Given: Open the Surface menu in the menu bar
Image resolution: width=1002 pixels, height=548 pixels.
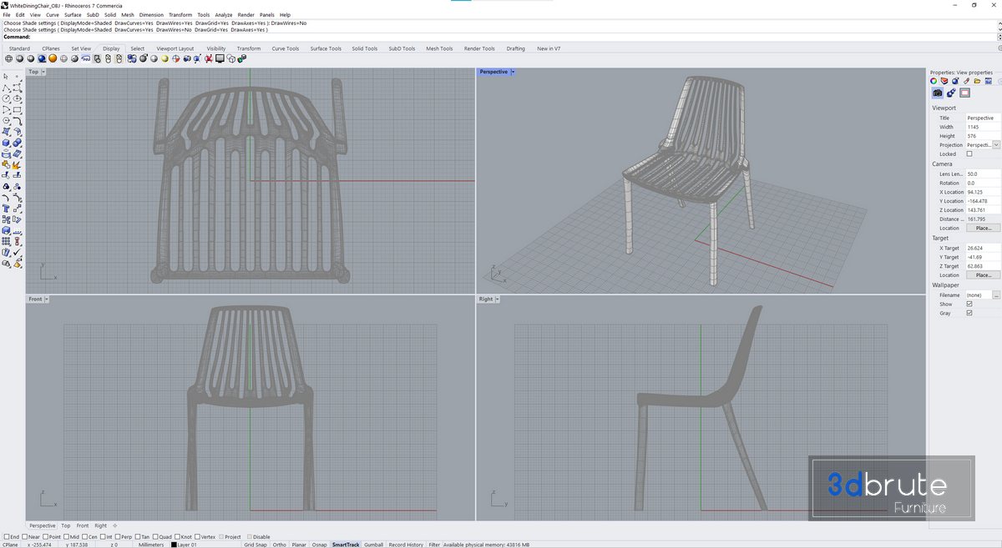Looking at the screenshot, I should coord(73,15).
